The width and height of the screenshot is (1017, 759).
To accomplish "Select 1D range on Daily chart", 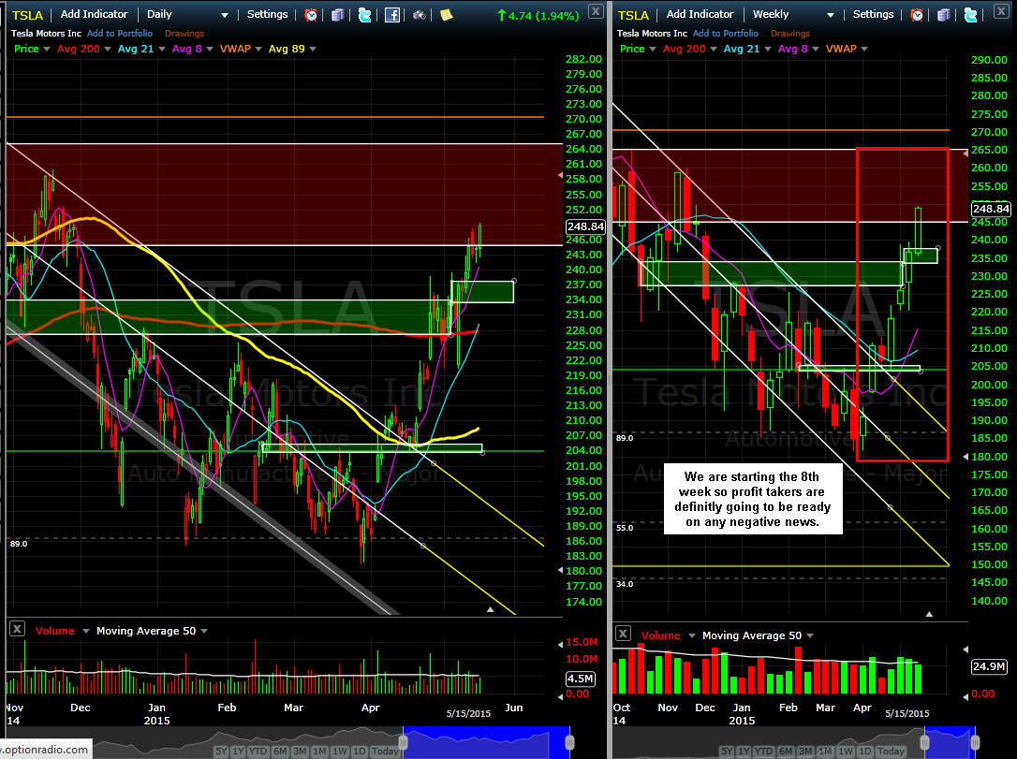I will click(360, 752).
